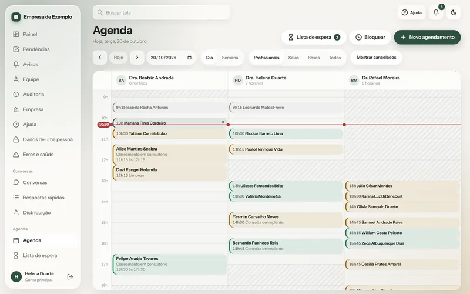Go to the next day with the right chevron
The height and width of the screenshot is (294, 470).
[x=137, y=58]
